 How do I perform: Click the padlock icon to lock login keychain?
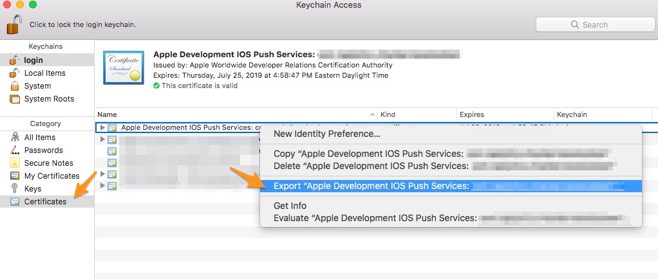14,24
